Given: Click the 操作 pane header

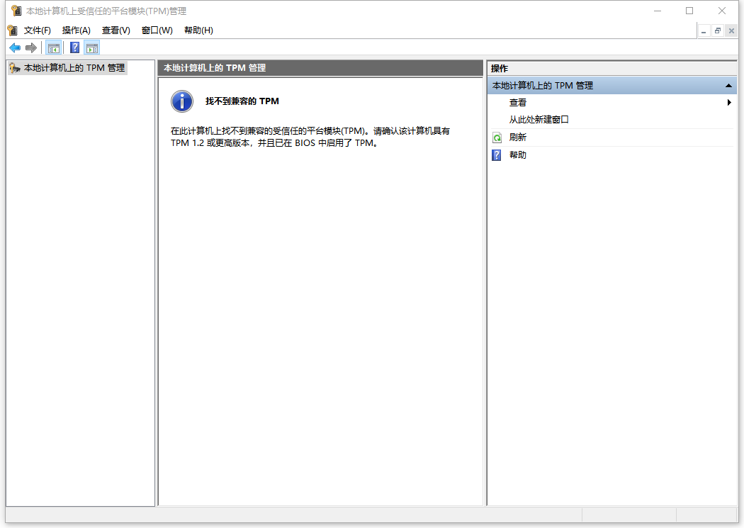Looking at the screenshot, I should 612,68.
